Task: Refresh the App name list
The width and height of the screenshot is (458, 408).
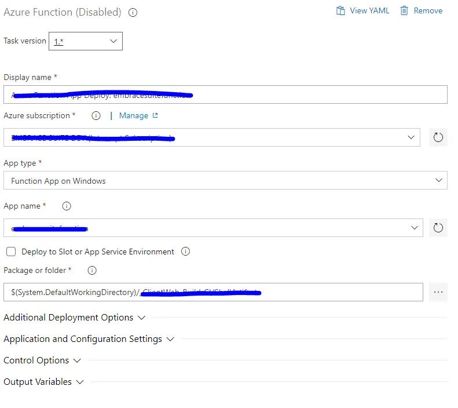Action: [438, 228]
